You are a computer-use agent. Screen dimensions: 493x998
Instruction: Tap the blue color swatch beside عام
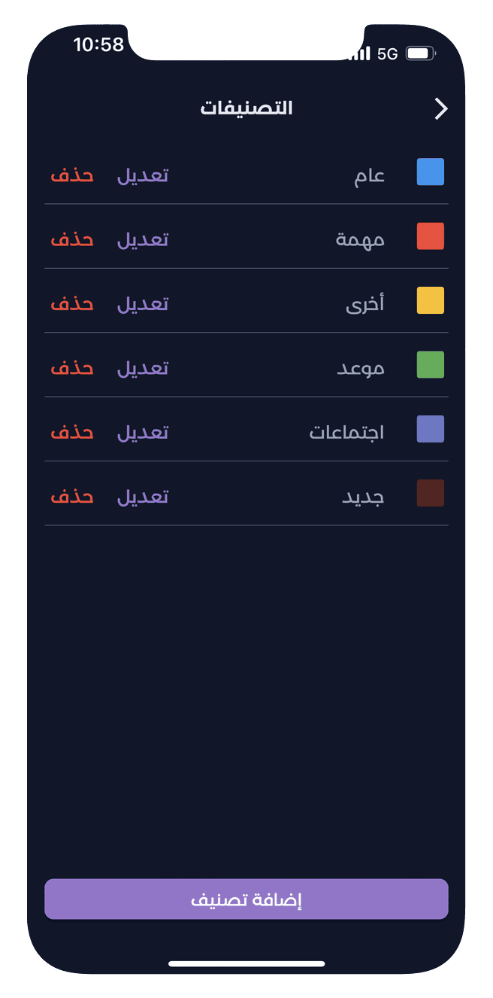(x=430, y=172)
